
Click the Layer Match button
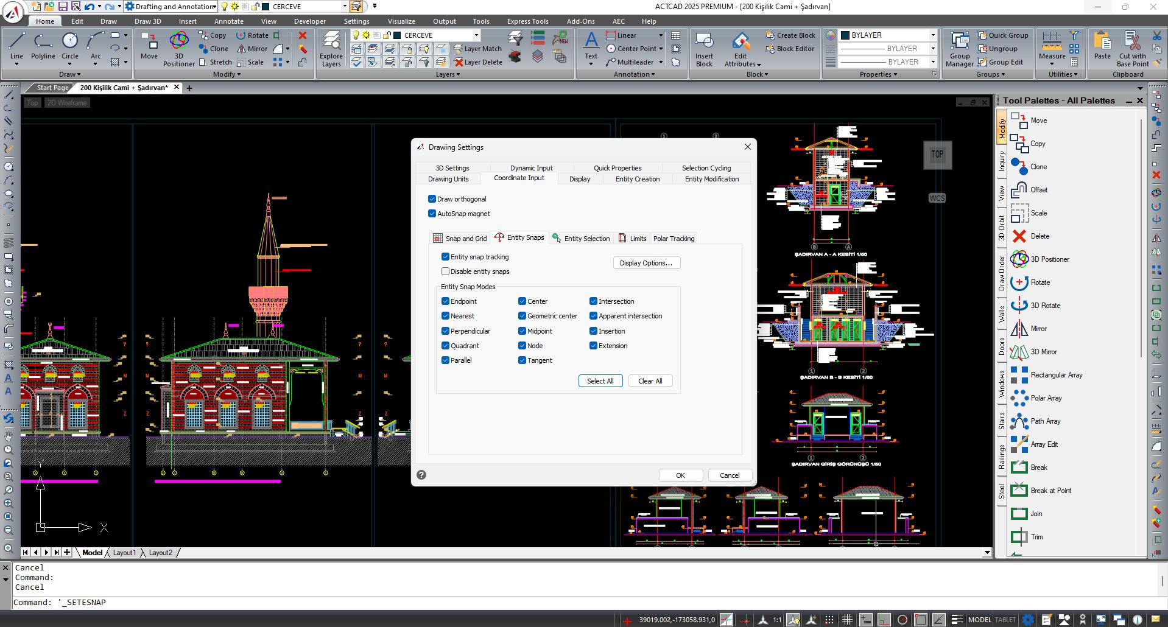pyautogui.click(x=477, y=49)
